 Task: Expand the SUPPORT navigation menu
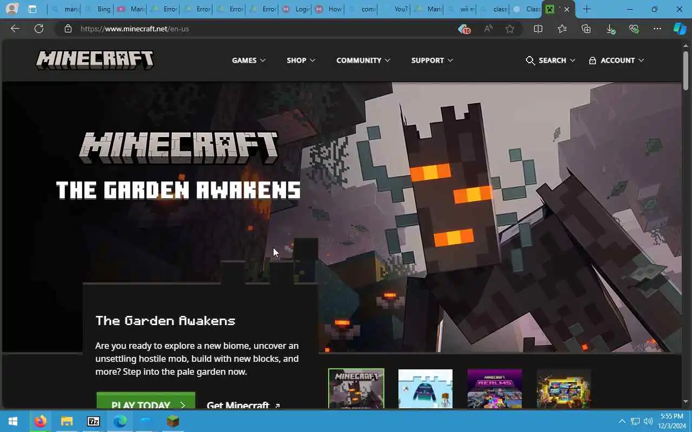(x=432, y=60)
